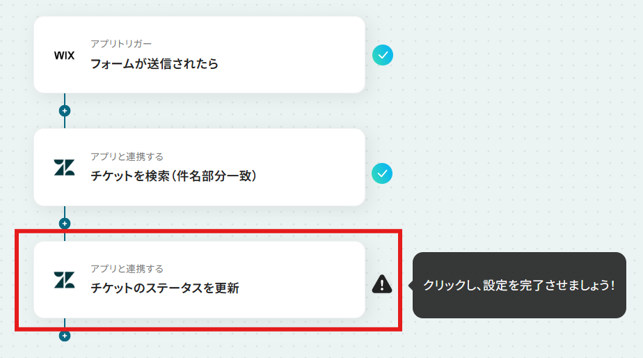This screenshot has height=358, width=643.
Task: Click the warning triangle beside status update step
Action: point(382,283)
